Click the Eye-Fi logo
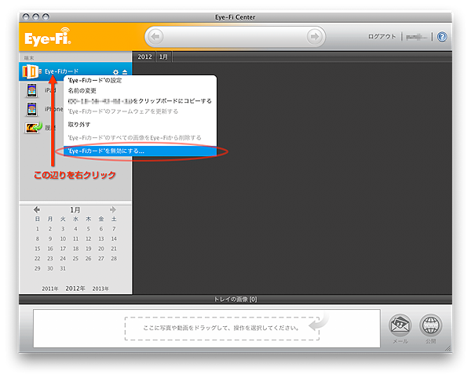This screenshot has height=385, width=471. click(x=48, y=37)
